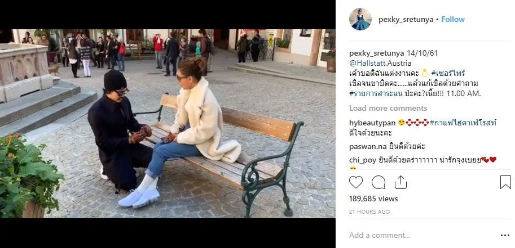The width and height of the screenshot is (515, 248).
Task: Like the post with the heart icon
Action: coord(356,182)
